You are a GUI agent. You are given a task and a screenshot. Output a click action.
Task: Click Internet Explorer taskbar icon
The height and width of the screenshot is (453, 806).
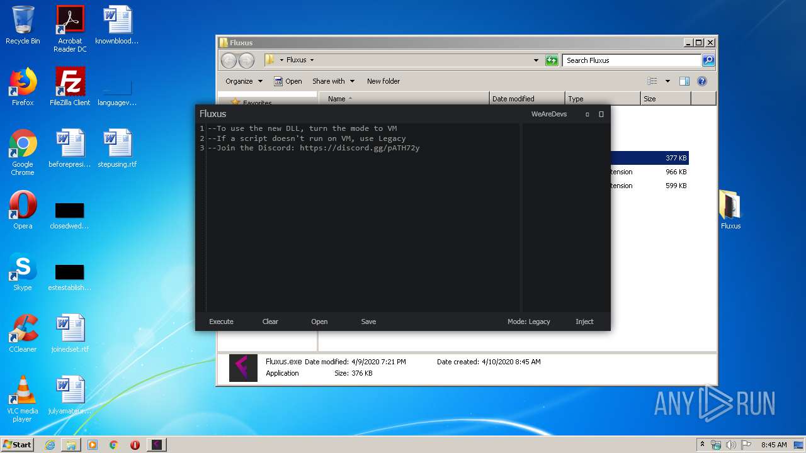50,445
